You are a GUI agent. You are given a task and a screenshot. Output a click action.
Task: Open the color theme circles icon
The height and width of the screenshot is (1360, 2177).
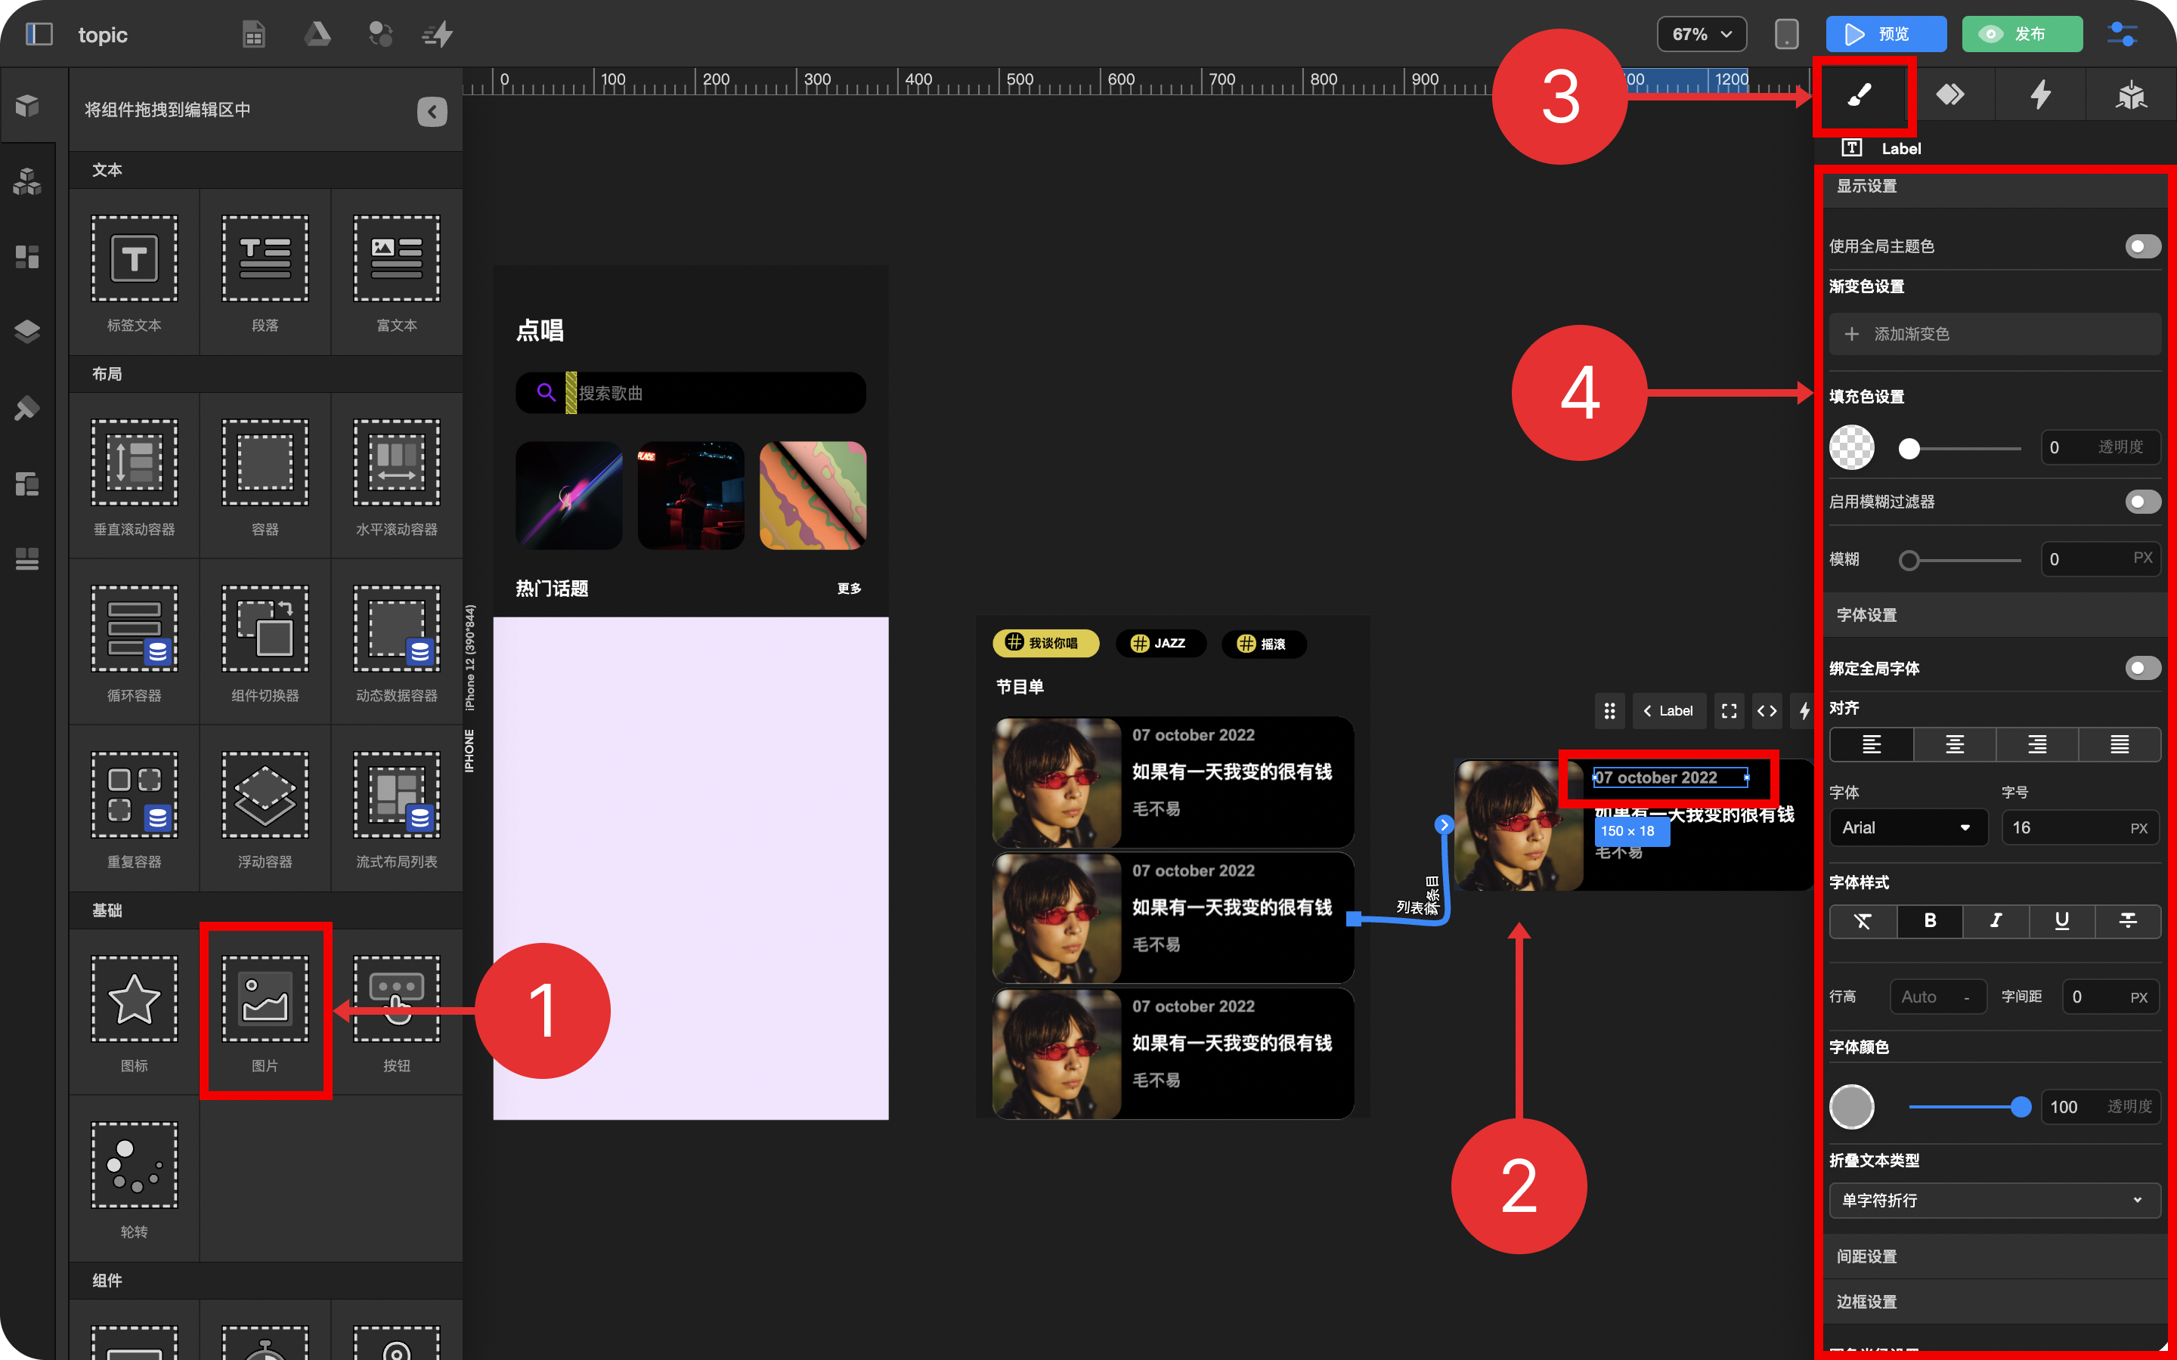pos(379,34)
